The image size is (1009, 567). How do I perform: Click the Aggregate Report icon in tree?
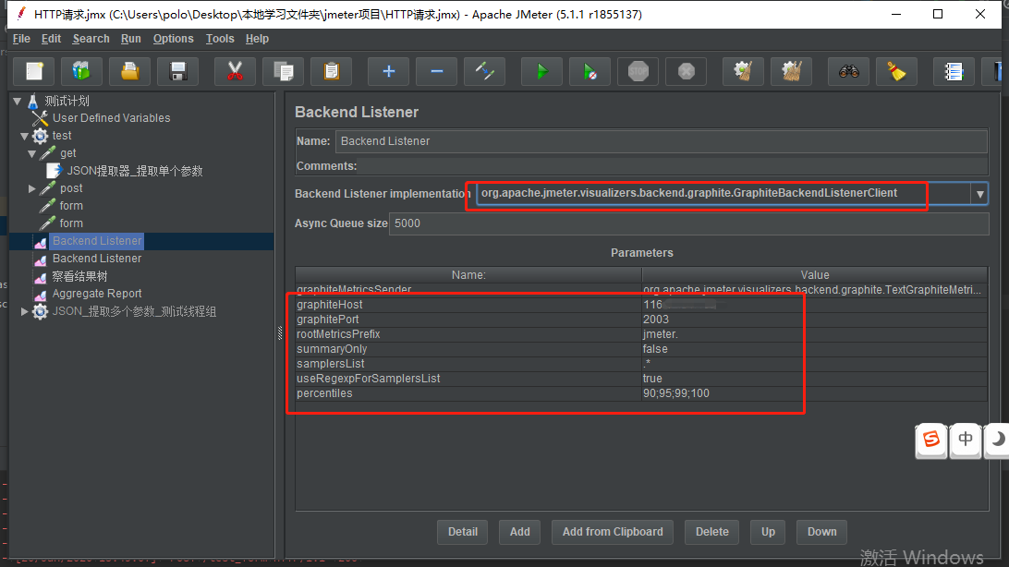click(41, 295)
